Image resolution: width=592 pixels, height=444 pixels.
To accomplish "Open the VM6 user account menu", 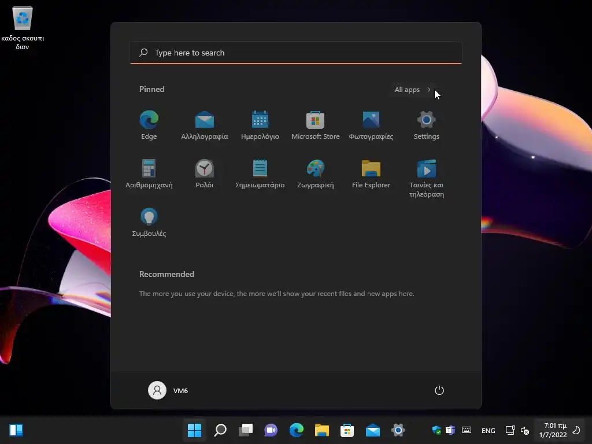I will pos(168,390).
